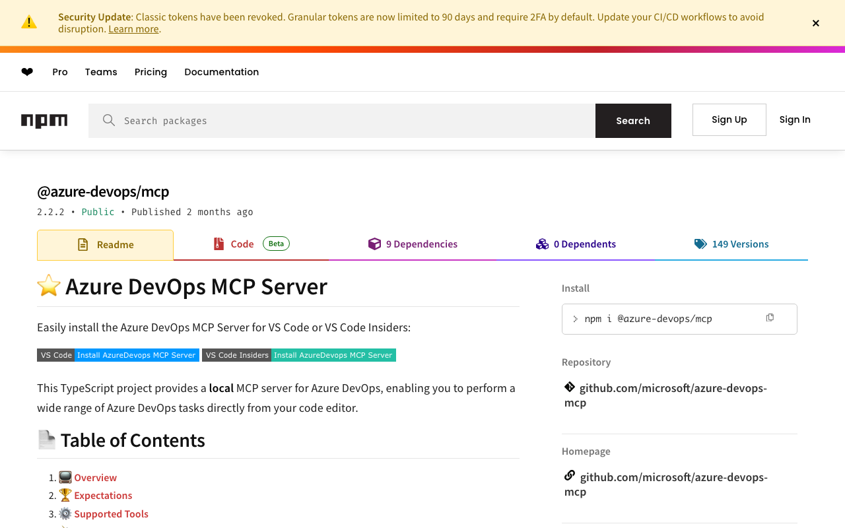This screenshot has width=845, height=528.
Task: Click the Sign Up button
Action: (729, 119)
